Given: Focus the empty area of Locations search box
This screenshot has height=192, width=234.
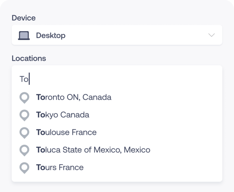Looking at the screenshot, I should coord(122,79).
